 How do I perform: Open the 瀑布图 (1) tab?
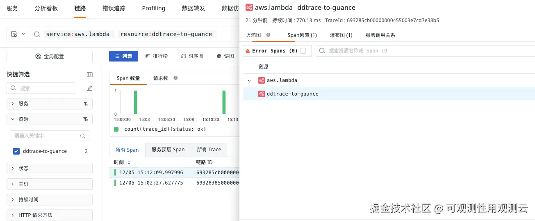341,35
